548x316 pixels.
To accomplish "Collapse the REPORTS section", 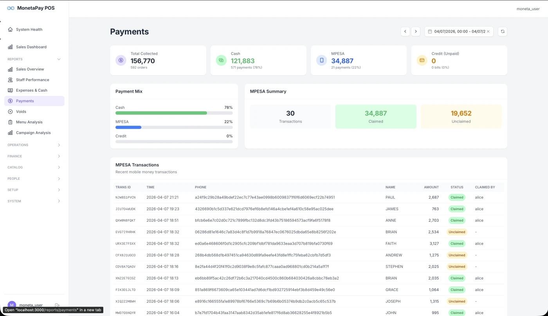I will coord(34,59).
